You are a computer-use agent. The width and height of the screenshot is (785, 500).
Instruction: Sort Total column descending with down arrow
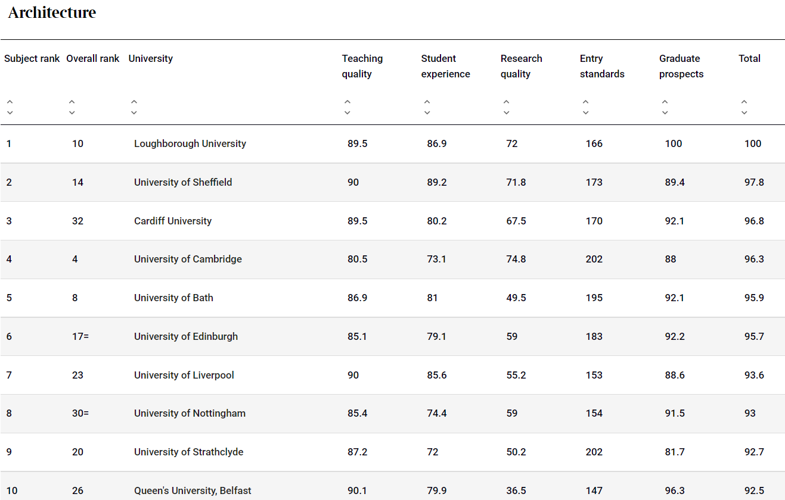coord(744,112)
